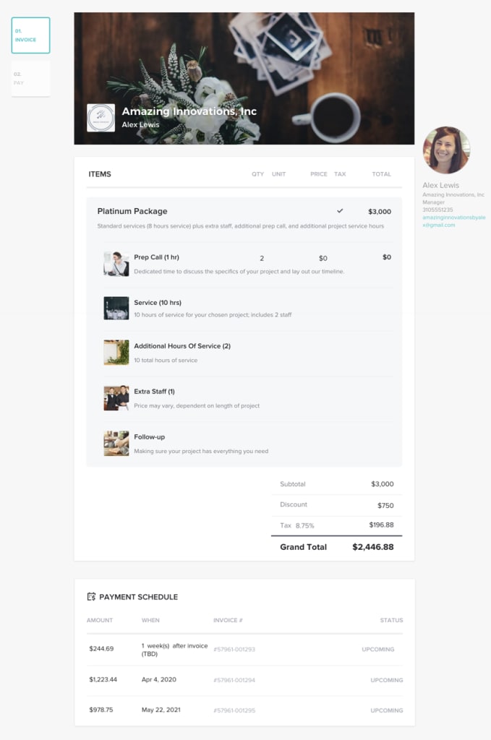Viewport: 491px width, 740px height.
Task: Click the Tax 8.75% label
Action: pyautogui.click(x=297, y=525)
